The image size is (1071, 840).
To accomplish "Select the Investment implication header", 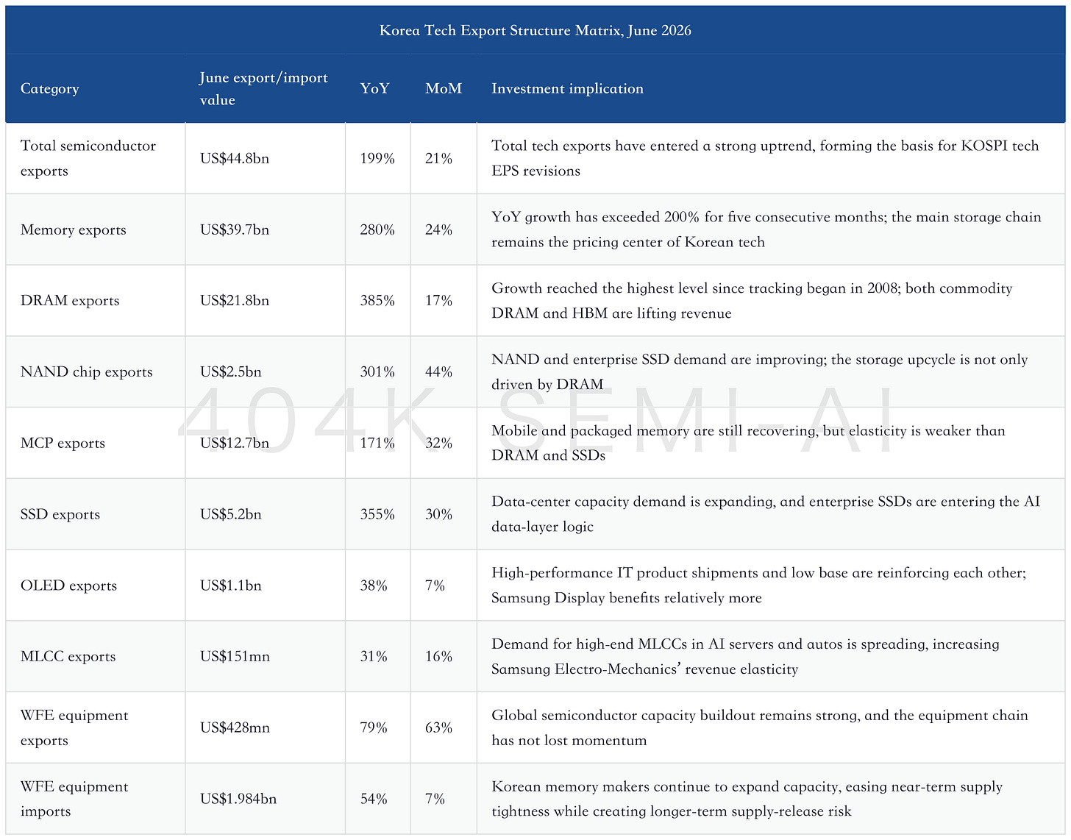I will [x=567, y=88].
